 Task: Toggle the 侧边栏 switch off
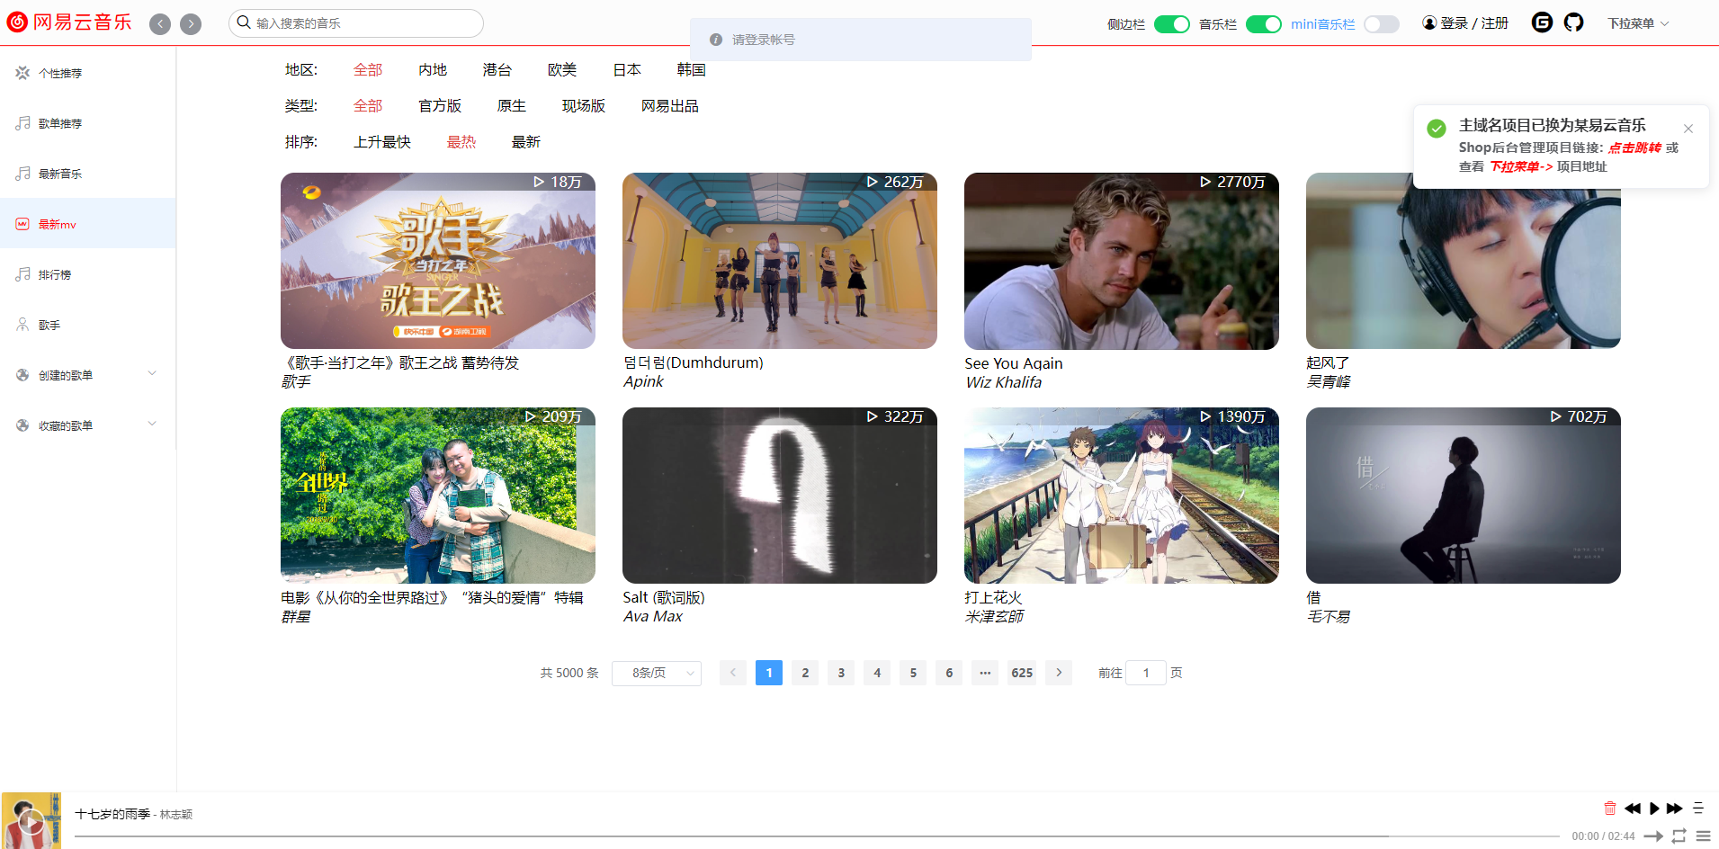[x=1172, y=24]
